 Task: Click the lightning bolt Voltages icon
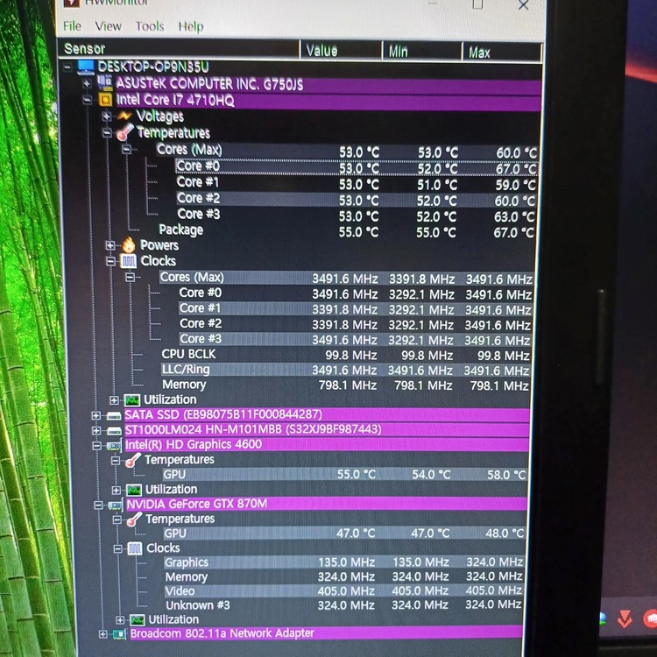pos(124,116)
